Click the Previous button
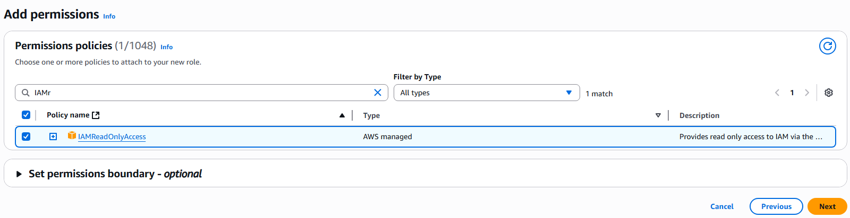This screenshot has height=218, width=850. click(776, 206)
